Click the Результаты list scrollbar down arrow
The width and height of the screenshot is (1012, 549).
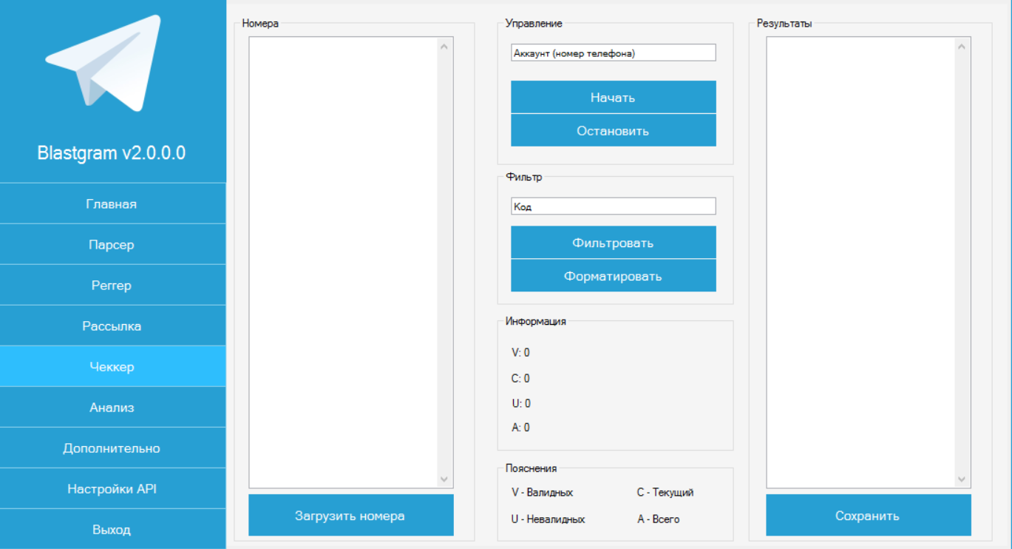pyautogui.click(x=962, y=479)
